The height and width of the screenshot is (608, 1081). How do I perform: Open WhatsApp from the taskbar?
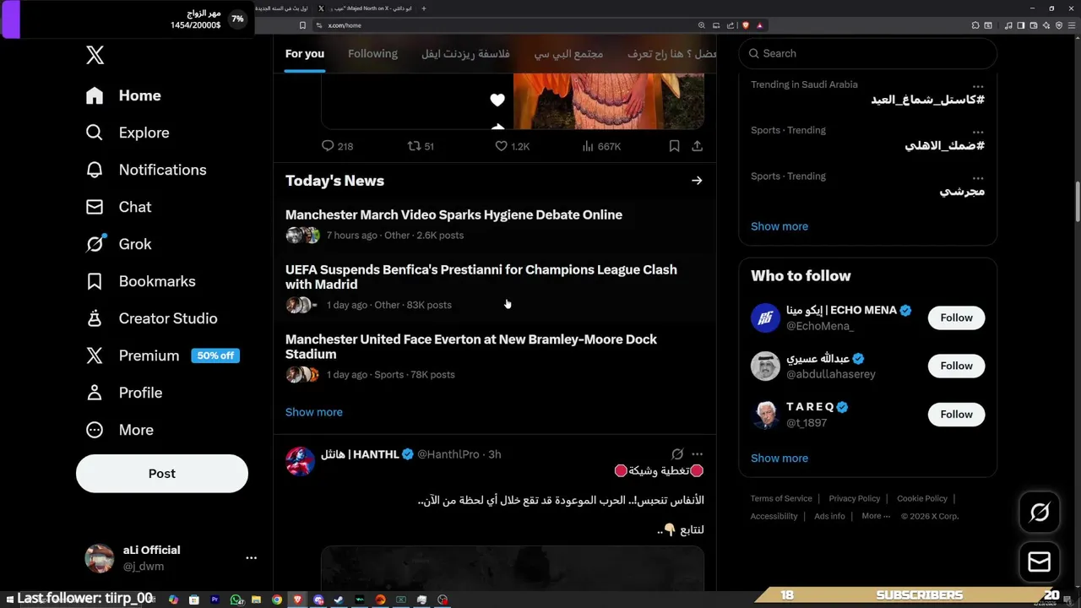[x=236, y=600]
